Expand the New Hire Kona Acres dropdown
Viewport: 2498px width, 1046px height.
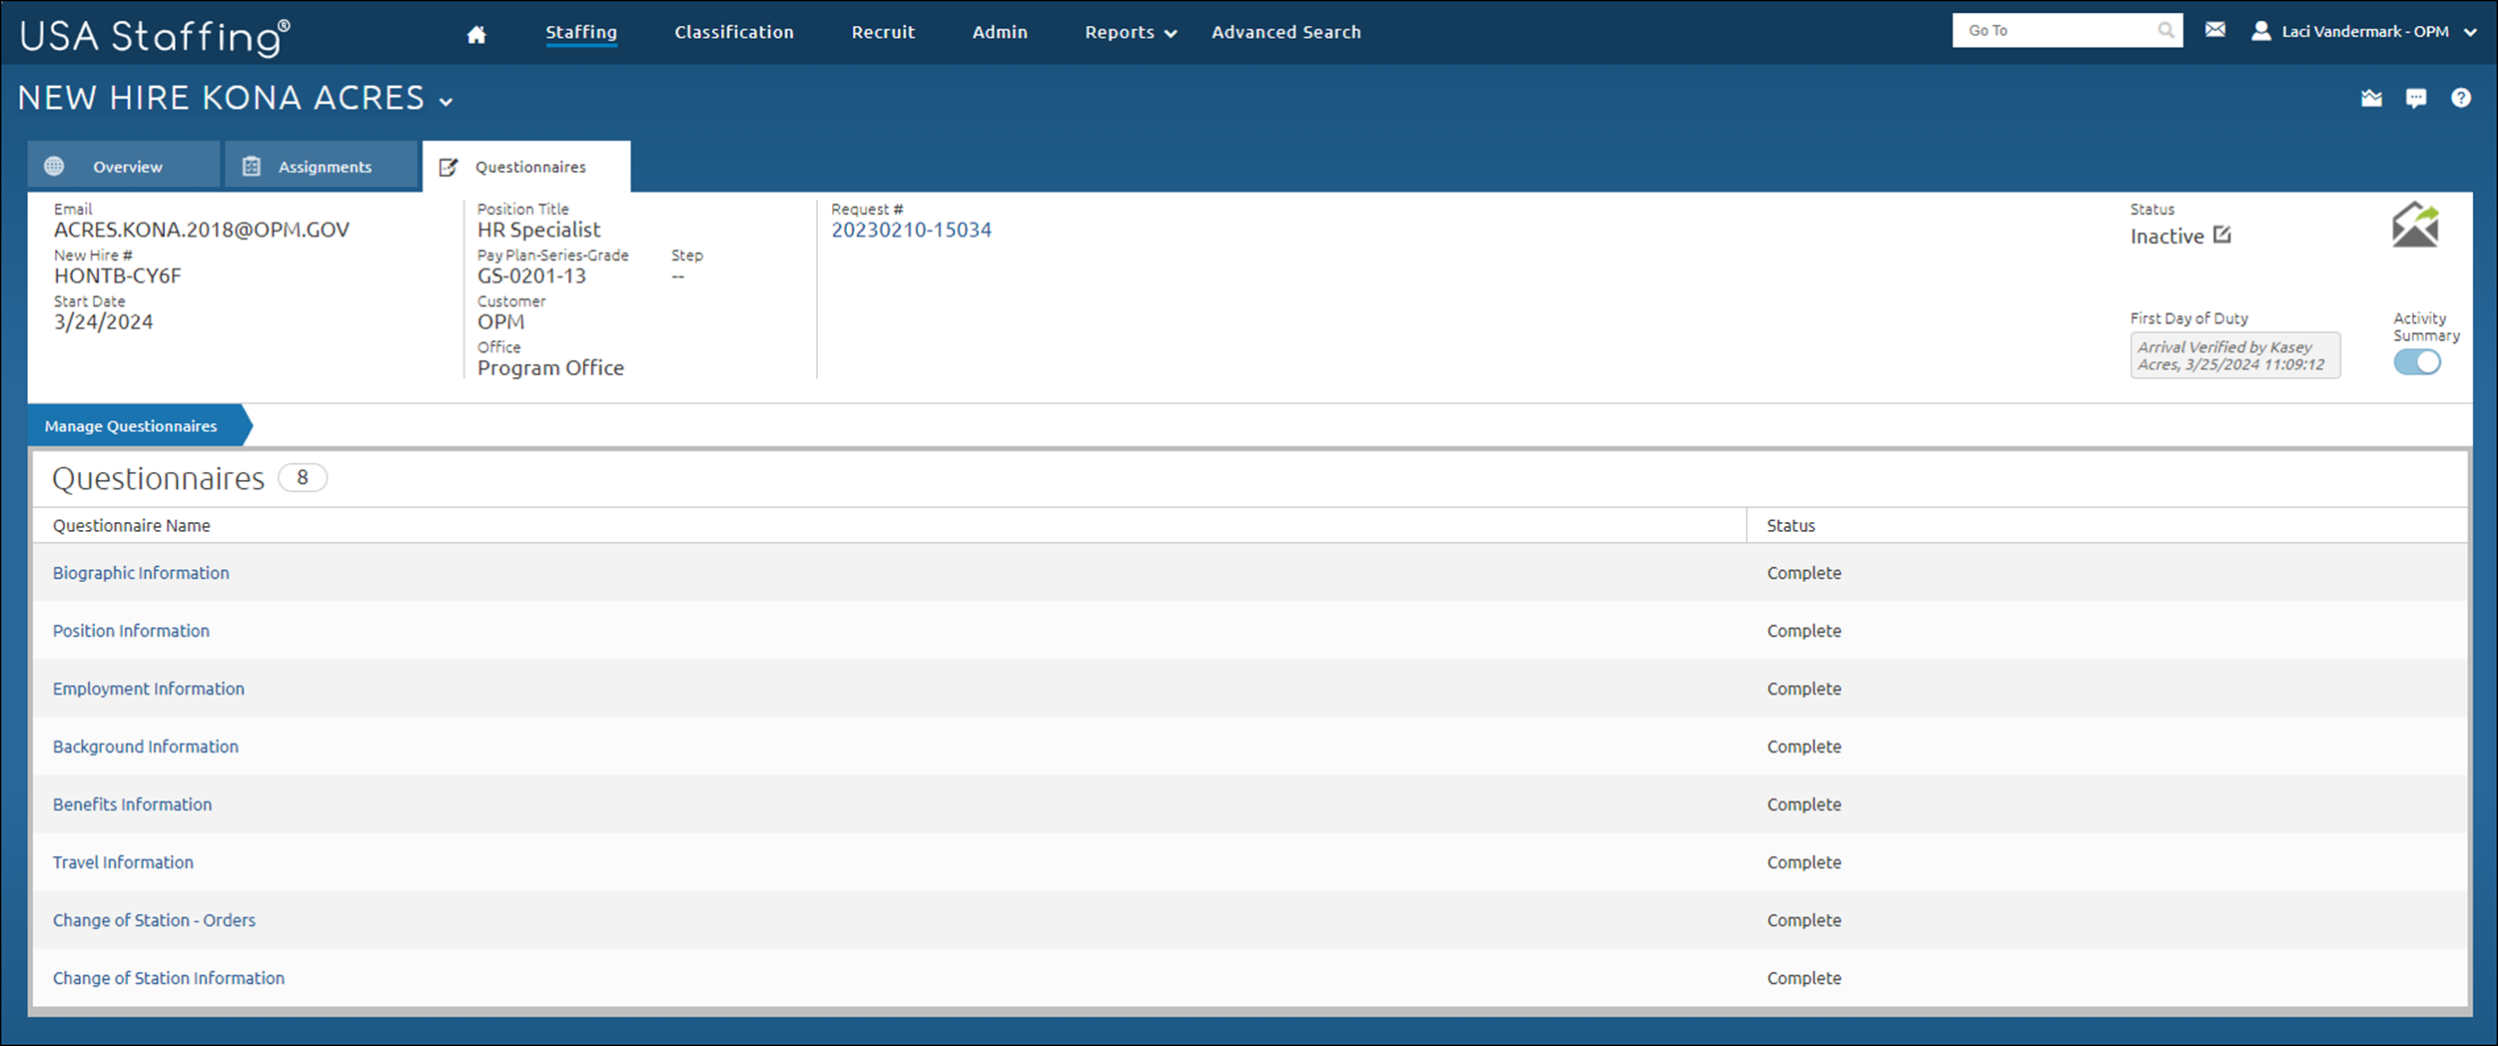pyautogui.click(x=445, y=102)
